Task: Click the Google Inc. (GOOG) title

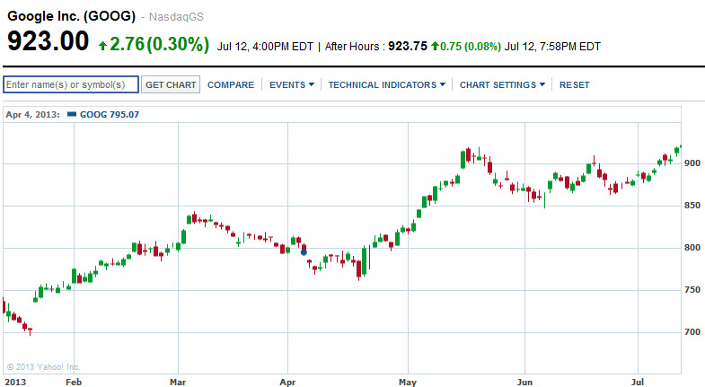Action: (72, 16)
